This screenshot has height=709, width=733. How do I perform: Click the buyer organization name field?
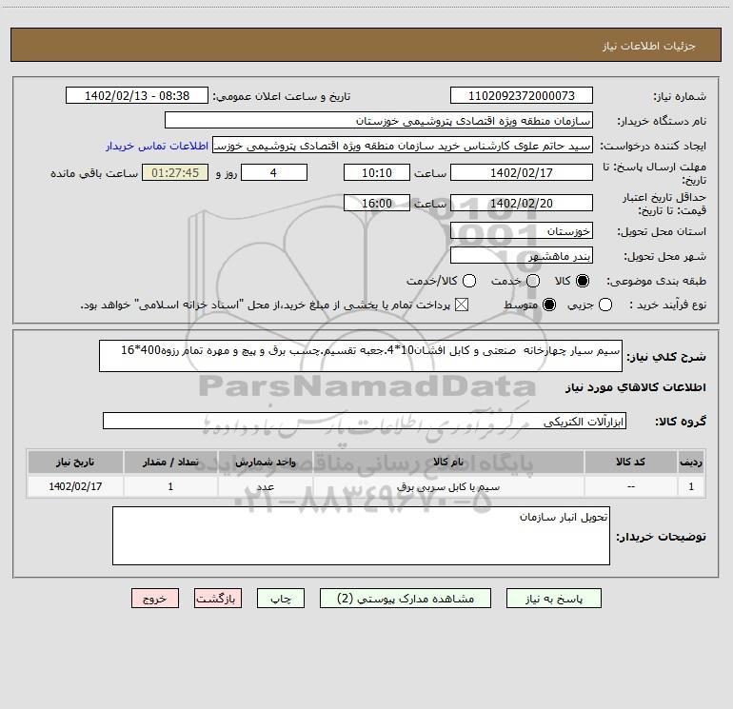(379, 120)
